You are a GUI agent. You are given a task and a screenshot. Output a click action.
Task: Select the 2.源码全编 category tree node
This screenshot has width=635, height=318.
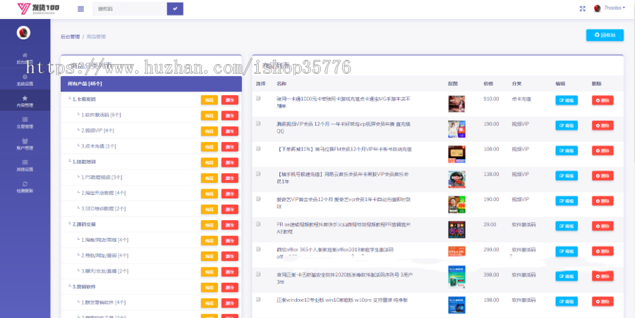click(x=87, y=224)
